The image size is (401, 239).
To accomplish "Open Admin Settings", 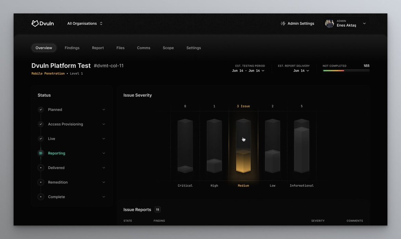I will pos(300,24).
